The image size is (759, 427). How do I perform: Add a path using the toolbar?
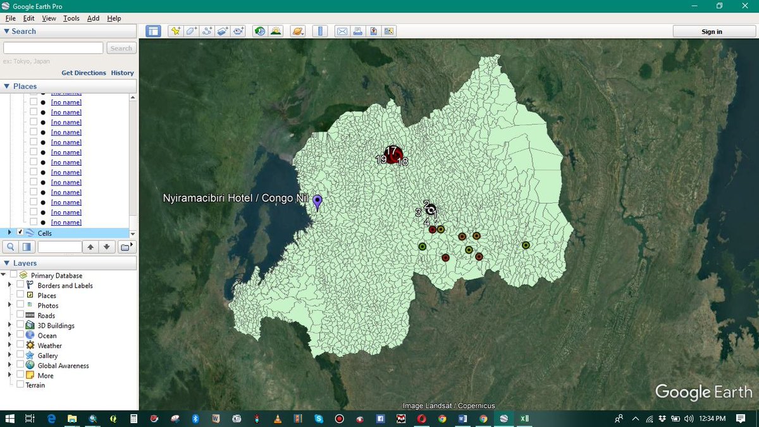pos(207,31)
